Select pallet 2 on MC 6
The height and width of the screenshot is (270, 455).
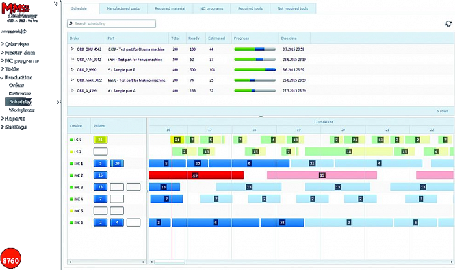tap(100, 223)
